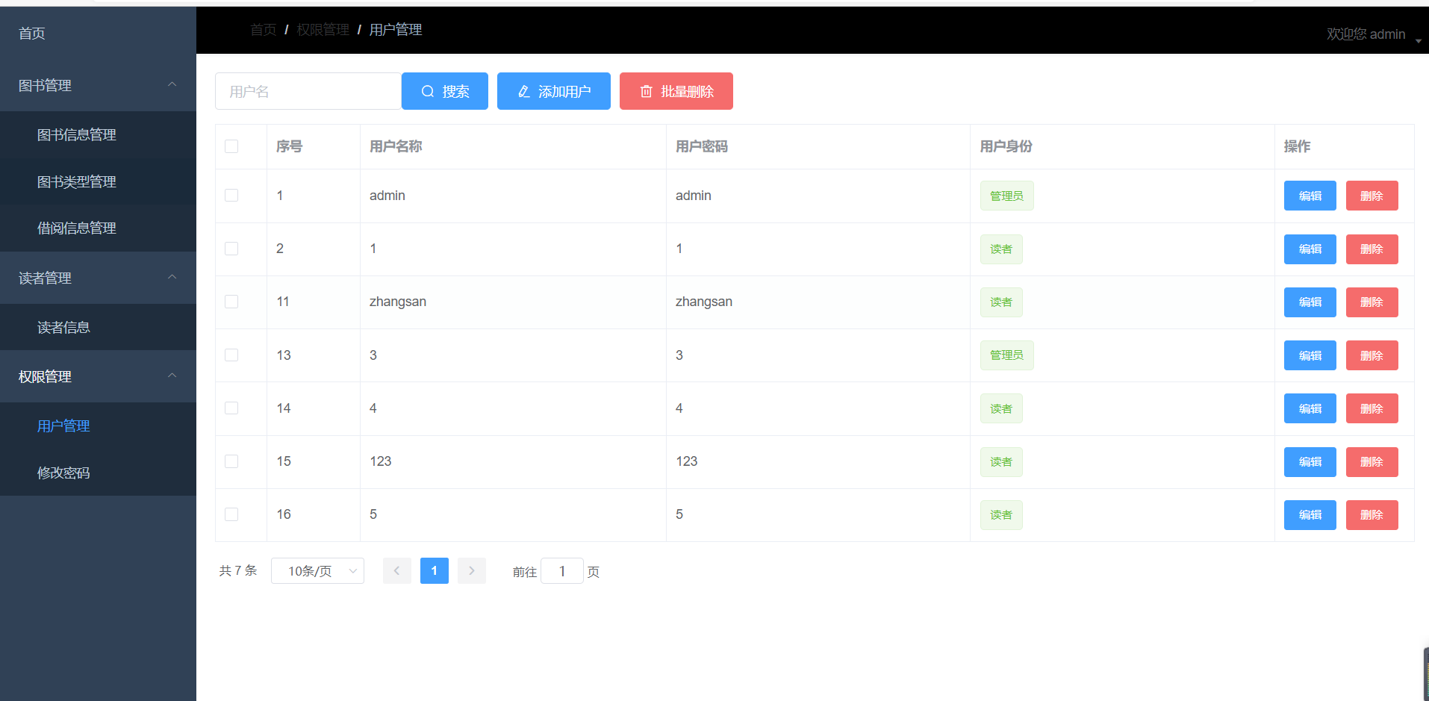The width and height of the screenshot is (1429, 701).
Task: Click the 欢迎您 admin user label
Action: pyautogui.click(x=1366, y=34)
